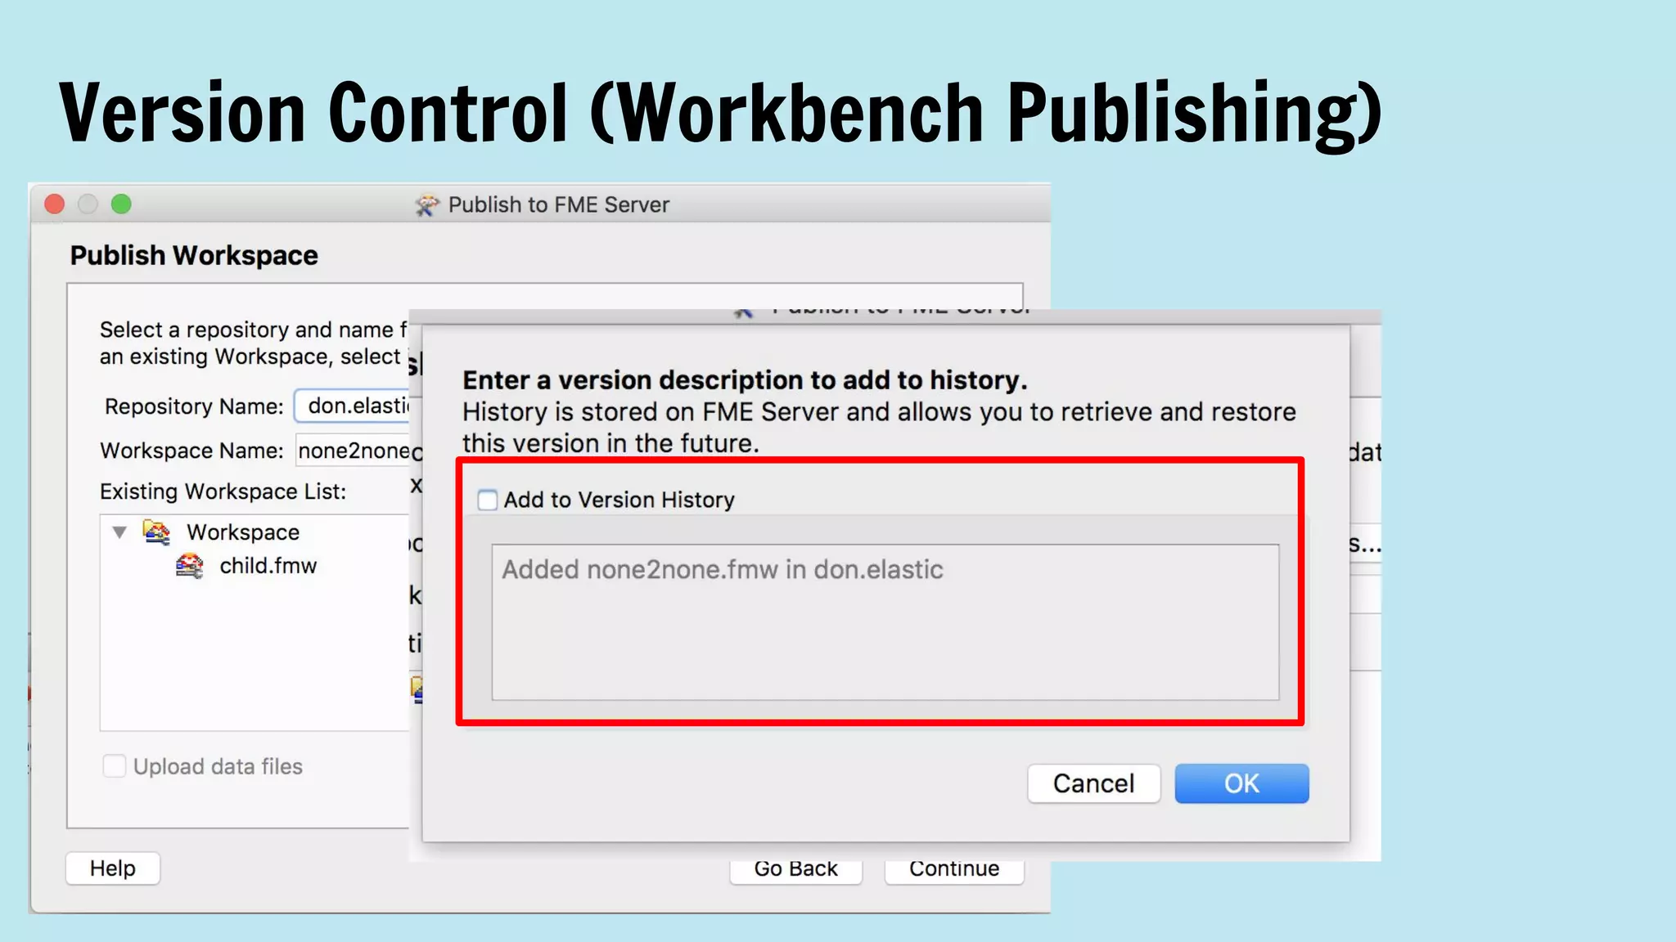Image resolution: width=1676 pixels, height=942 pixels.
Task: Confirm the dialog with the OK button
Action: tap(1241, 783)
